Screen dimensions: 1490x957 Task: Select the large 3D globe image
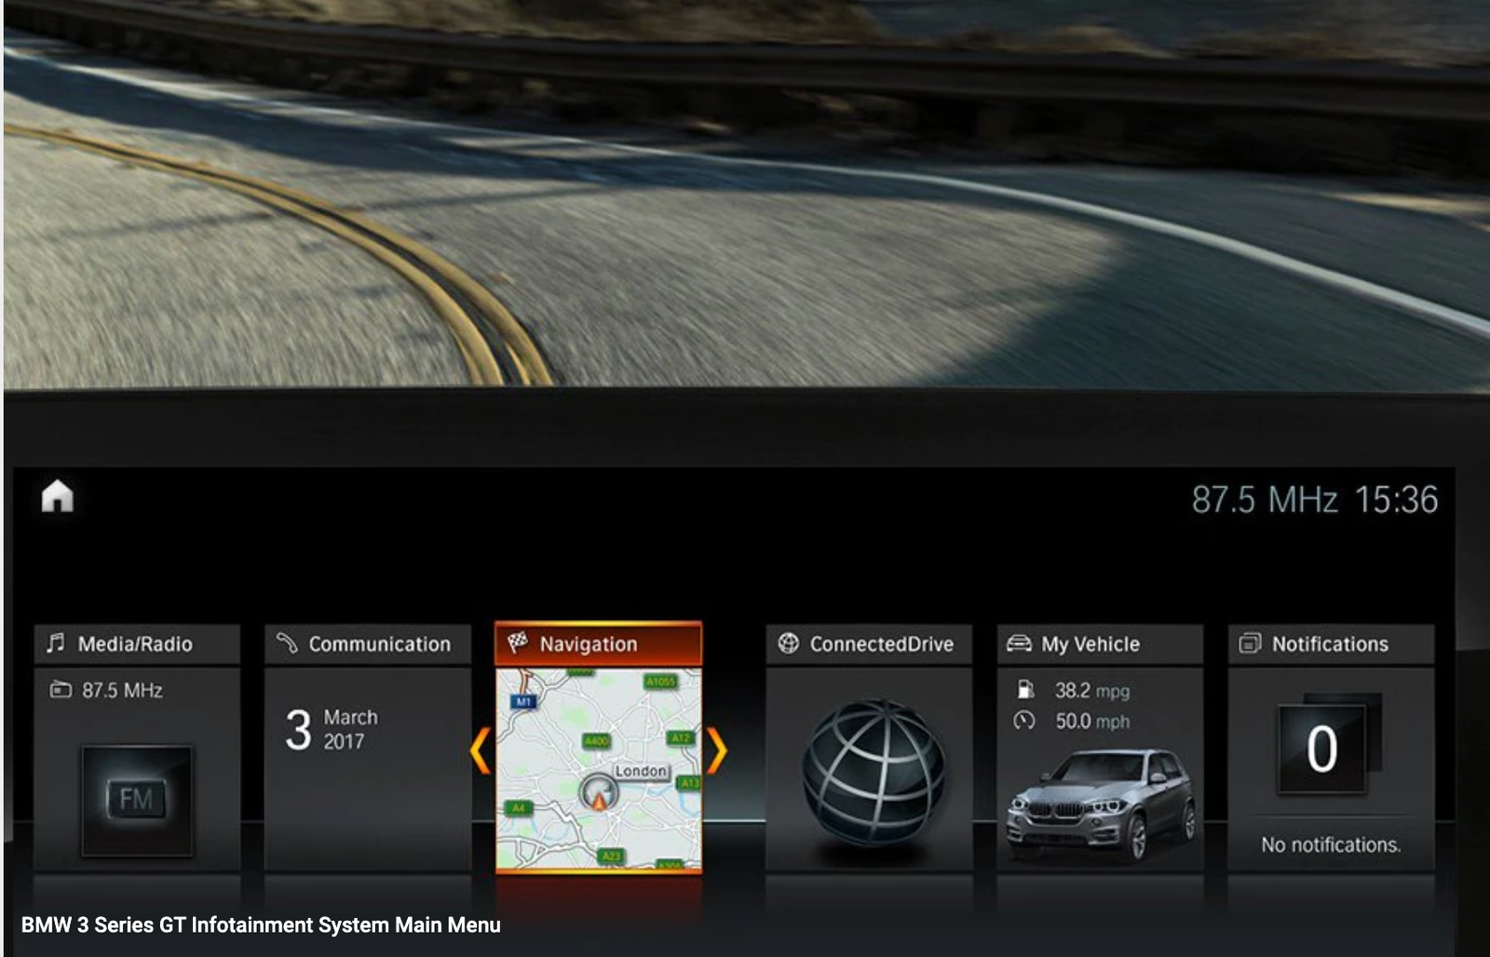(872, 771)
